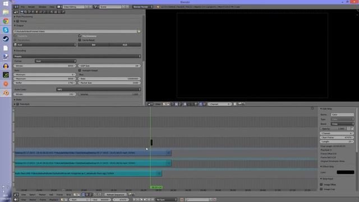Enable the Freestyle panel checkbox
Image resolution: width=359 pixels, height=202 pixels.
[17, 104]
